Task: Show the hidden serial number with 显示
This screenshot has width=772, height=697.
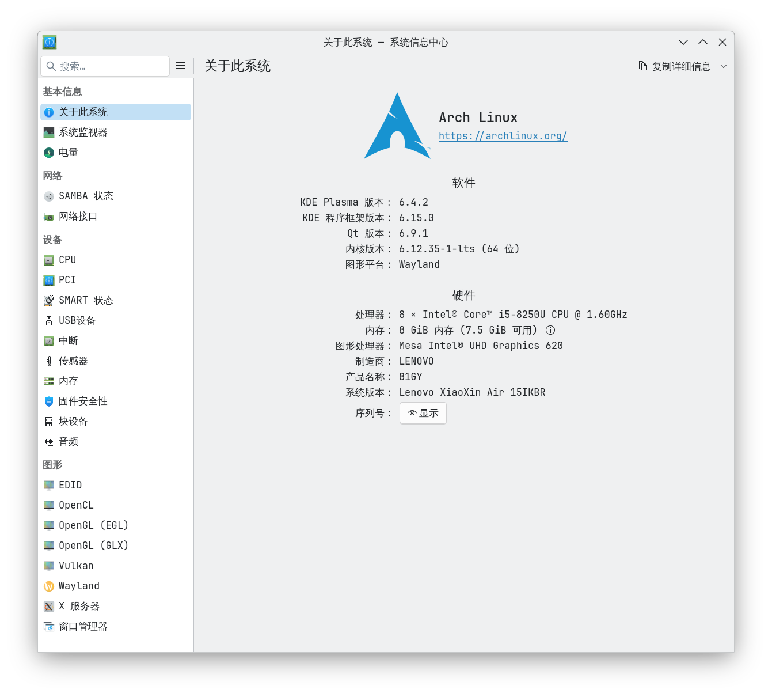Action: [423, 413]
